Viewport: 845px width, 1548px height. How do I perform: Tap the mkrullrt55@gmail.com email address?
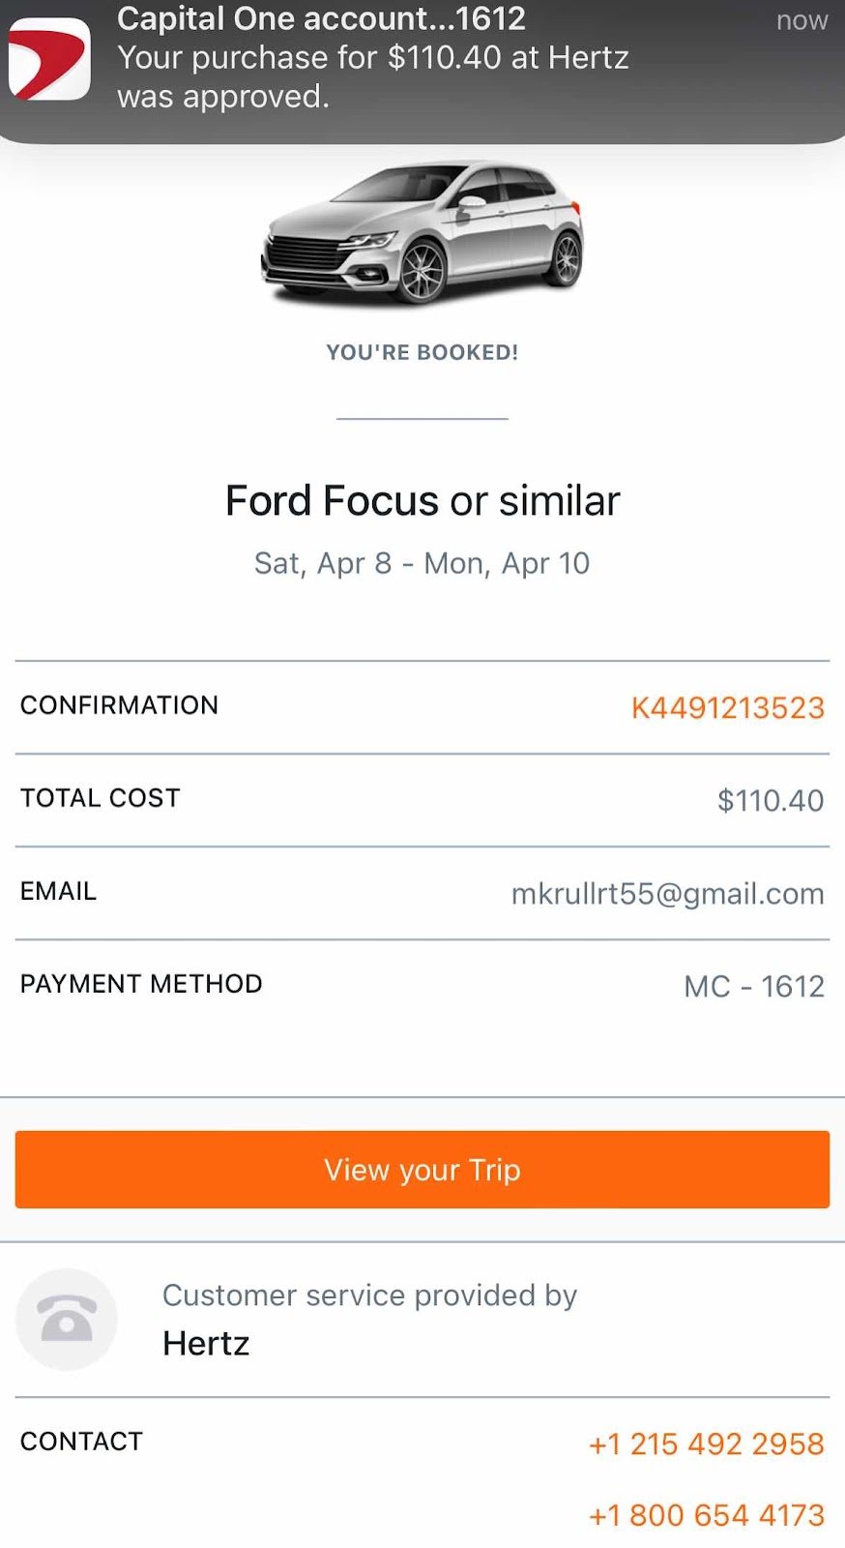point(667,893)
